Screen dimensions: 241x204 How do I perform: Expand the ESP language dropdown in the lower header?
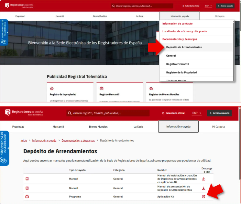[197, 113]
